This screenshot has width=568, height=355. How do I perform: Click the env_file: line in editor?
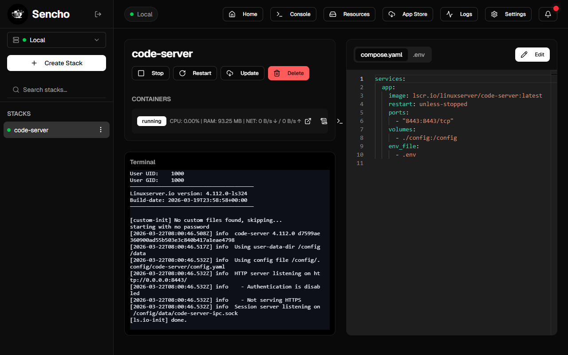(x=404, y=146)
